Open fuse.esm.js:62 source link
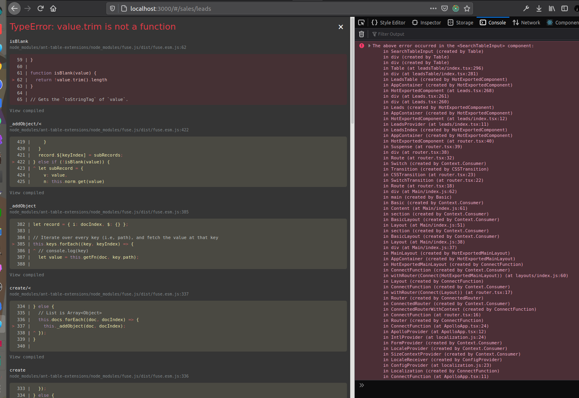The image size is (579, 398). click(x=98, y=47)
